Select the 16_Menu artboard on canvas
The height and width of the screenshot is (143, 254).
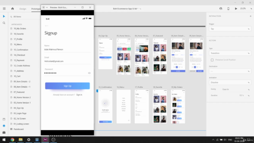tap(123, 106)
